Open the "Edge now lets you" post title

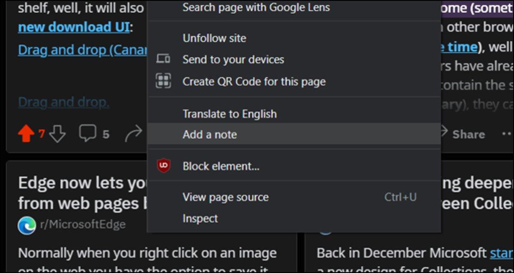(x=81, y=184)
